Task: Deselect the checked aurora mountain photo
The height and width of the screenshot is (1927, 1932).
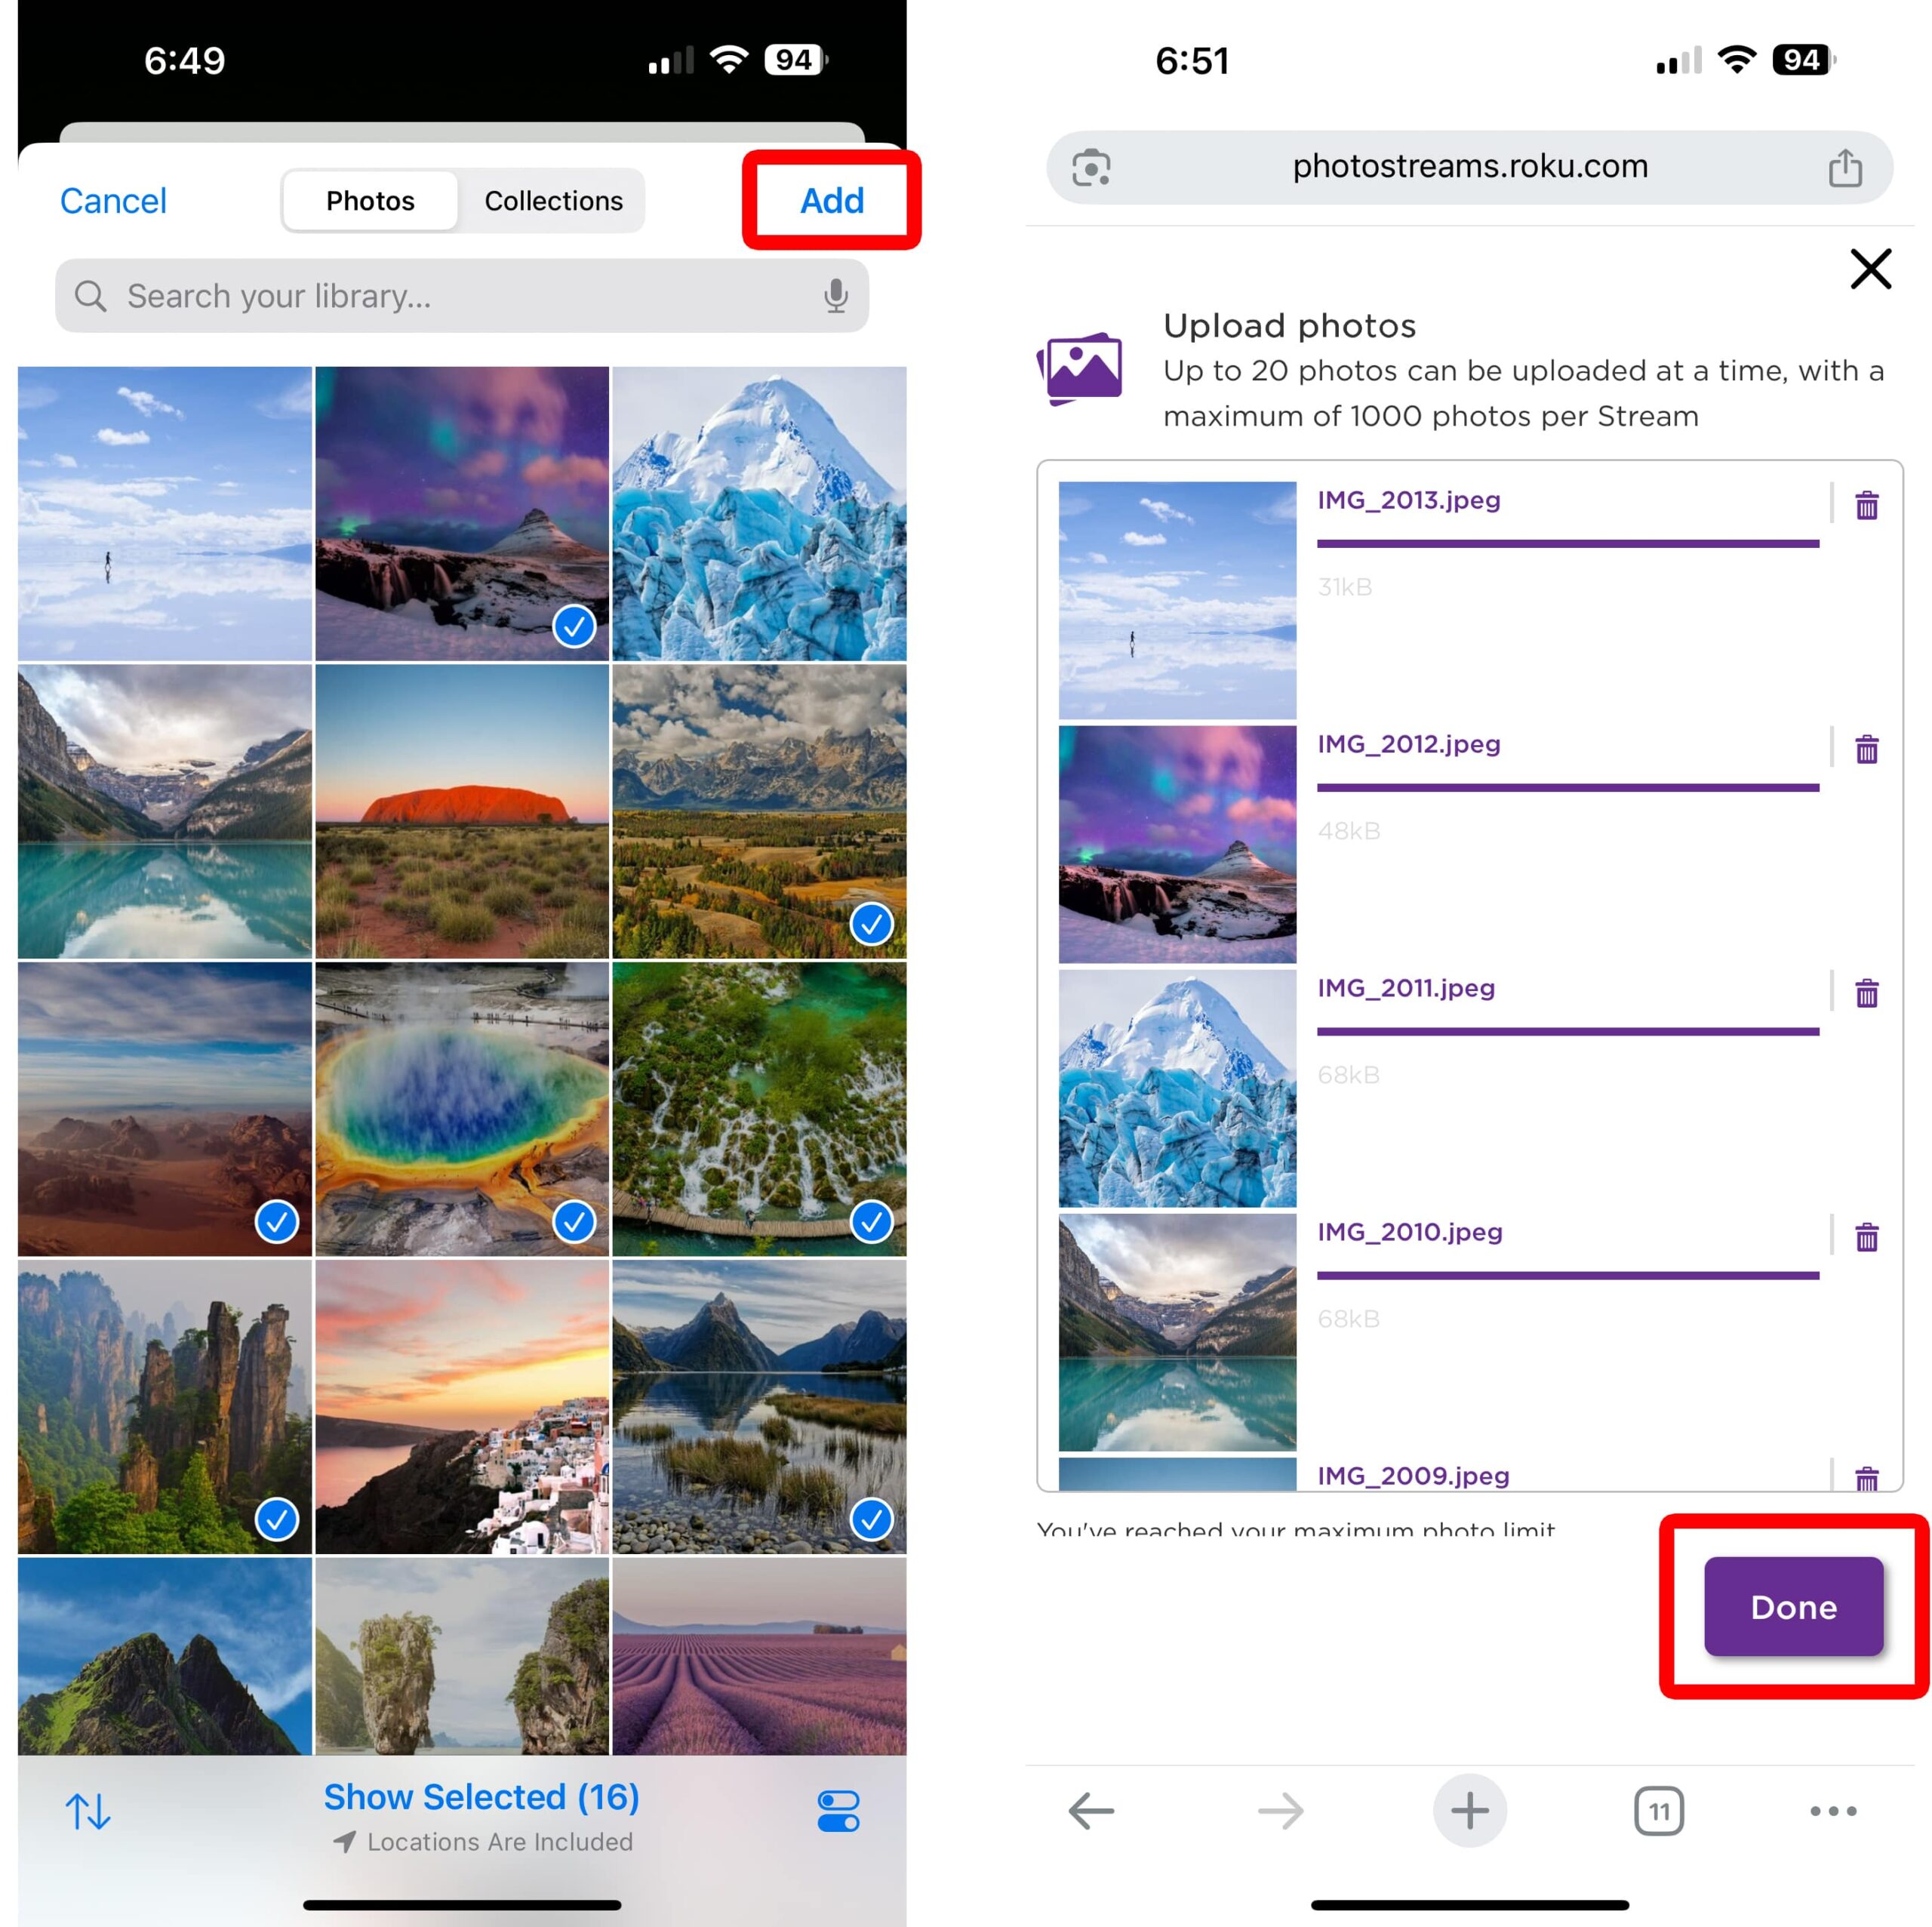Action: [462, 513]
